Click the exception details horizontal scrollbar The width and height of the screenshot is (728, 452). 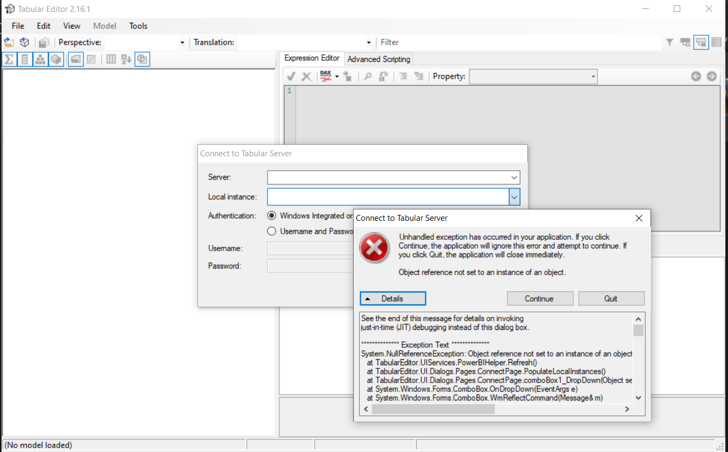(433, 409)
